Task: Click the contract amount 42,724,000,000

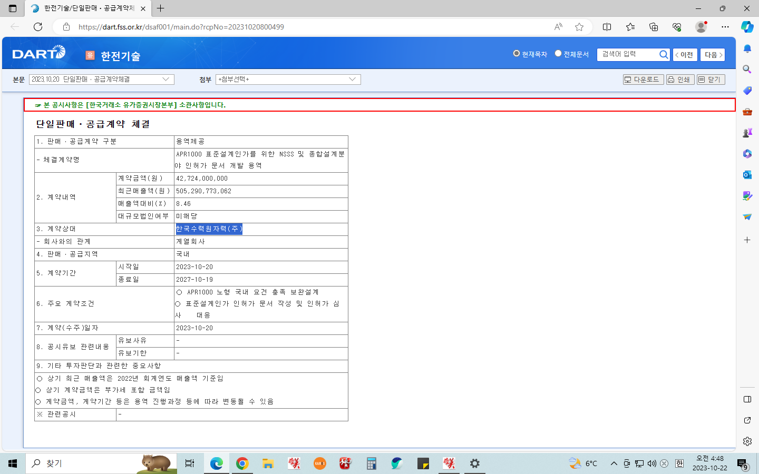Action: point(202,179)
